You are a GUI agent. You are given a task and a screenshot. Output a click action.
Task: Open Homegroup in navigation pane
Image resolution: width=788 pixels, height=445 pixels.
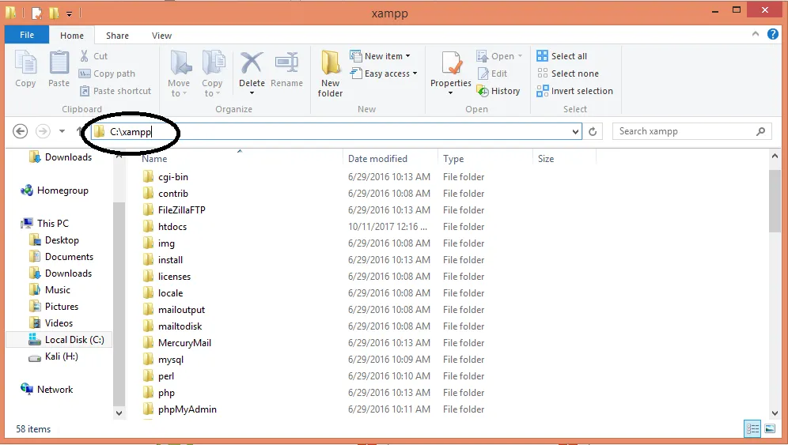(55, 190)
